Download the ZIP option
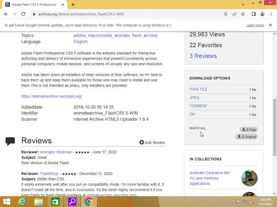Screen dimensions: 277x207 pos(192,114)
